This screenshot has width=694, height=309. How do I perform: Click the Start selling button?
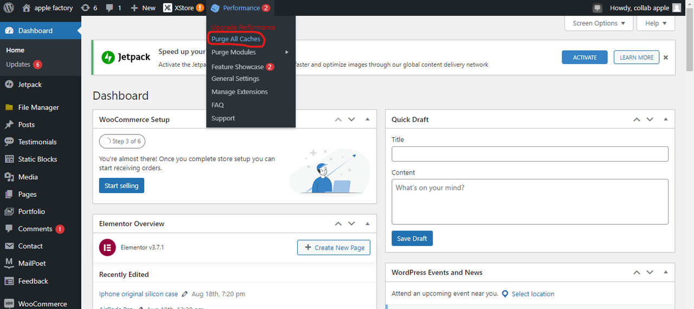click(x=121, y=185)
